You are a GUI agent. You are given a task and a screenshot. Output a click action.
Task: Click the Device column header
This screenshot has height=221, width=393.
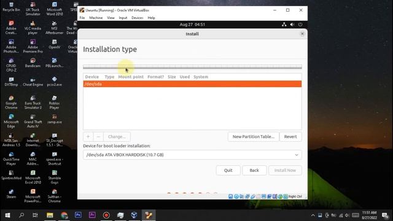[x=92, y=77]
